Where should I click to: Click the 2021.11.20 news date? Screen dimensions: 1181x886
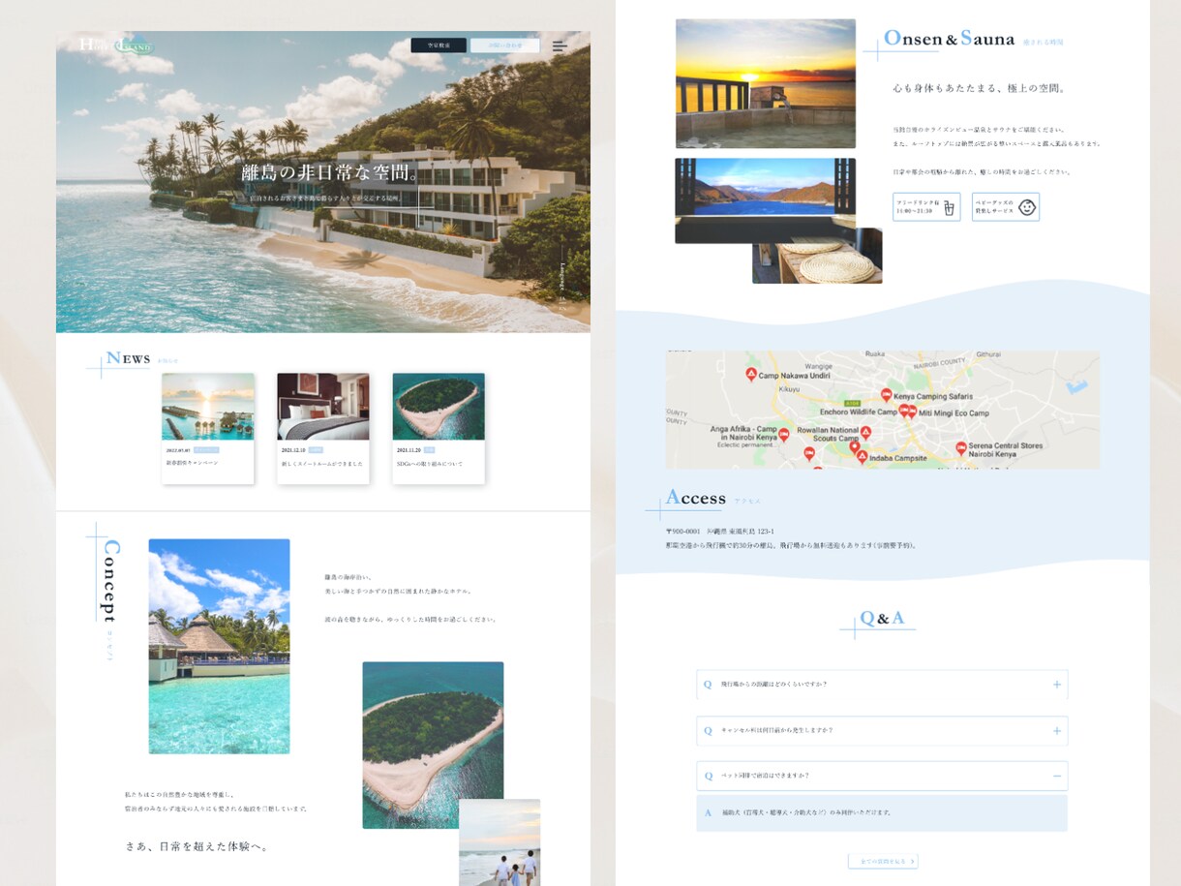click(x=409, y=450)
